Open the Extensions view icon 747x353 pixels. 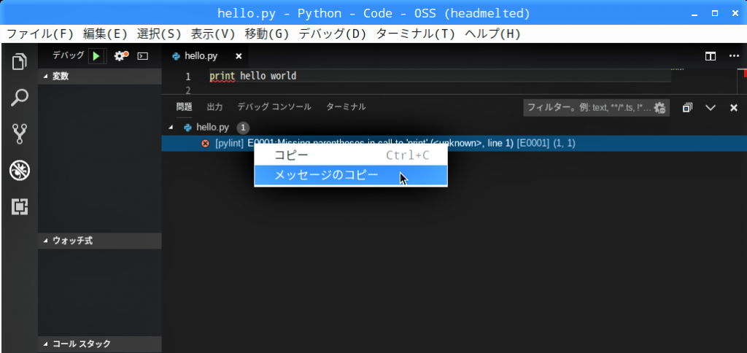[x=19, y=207]
